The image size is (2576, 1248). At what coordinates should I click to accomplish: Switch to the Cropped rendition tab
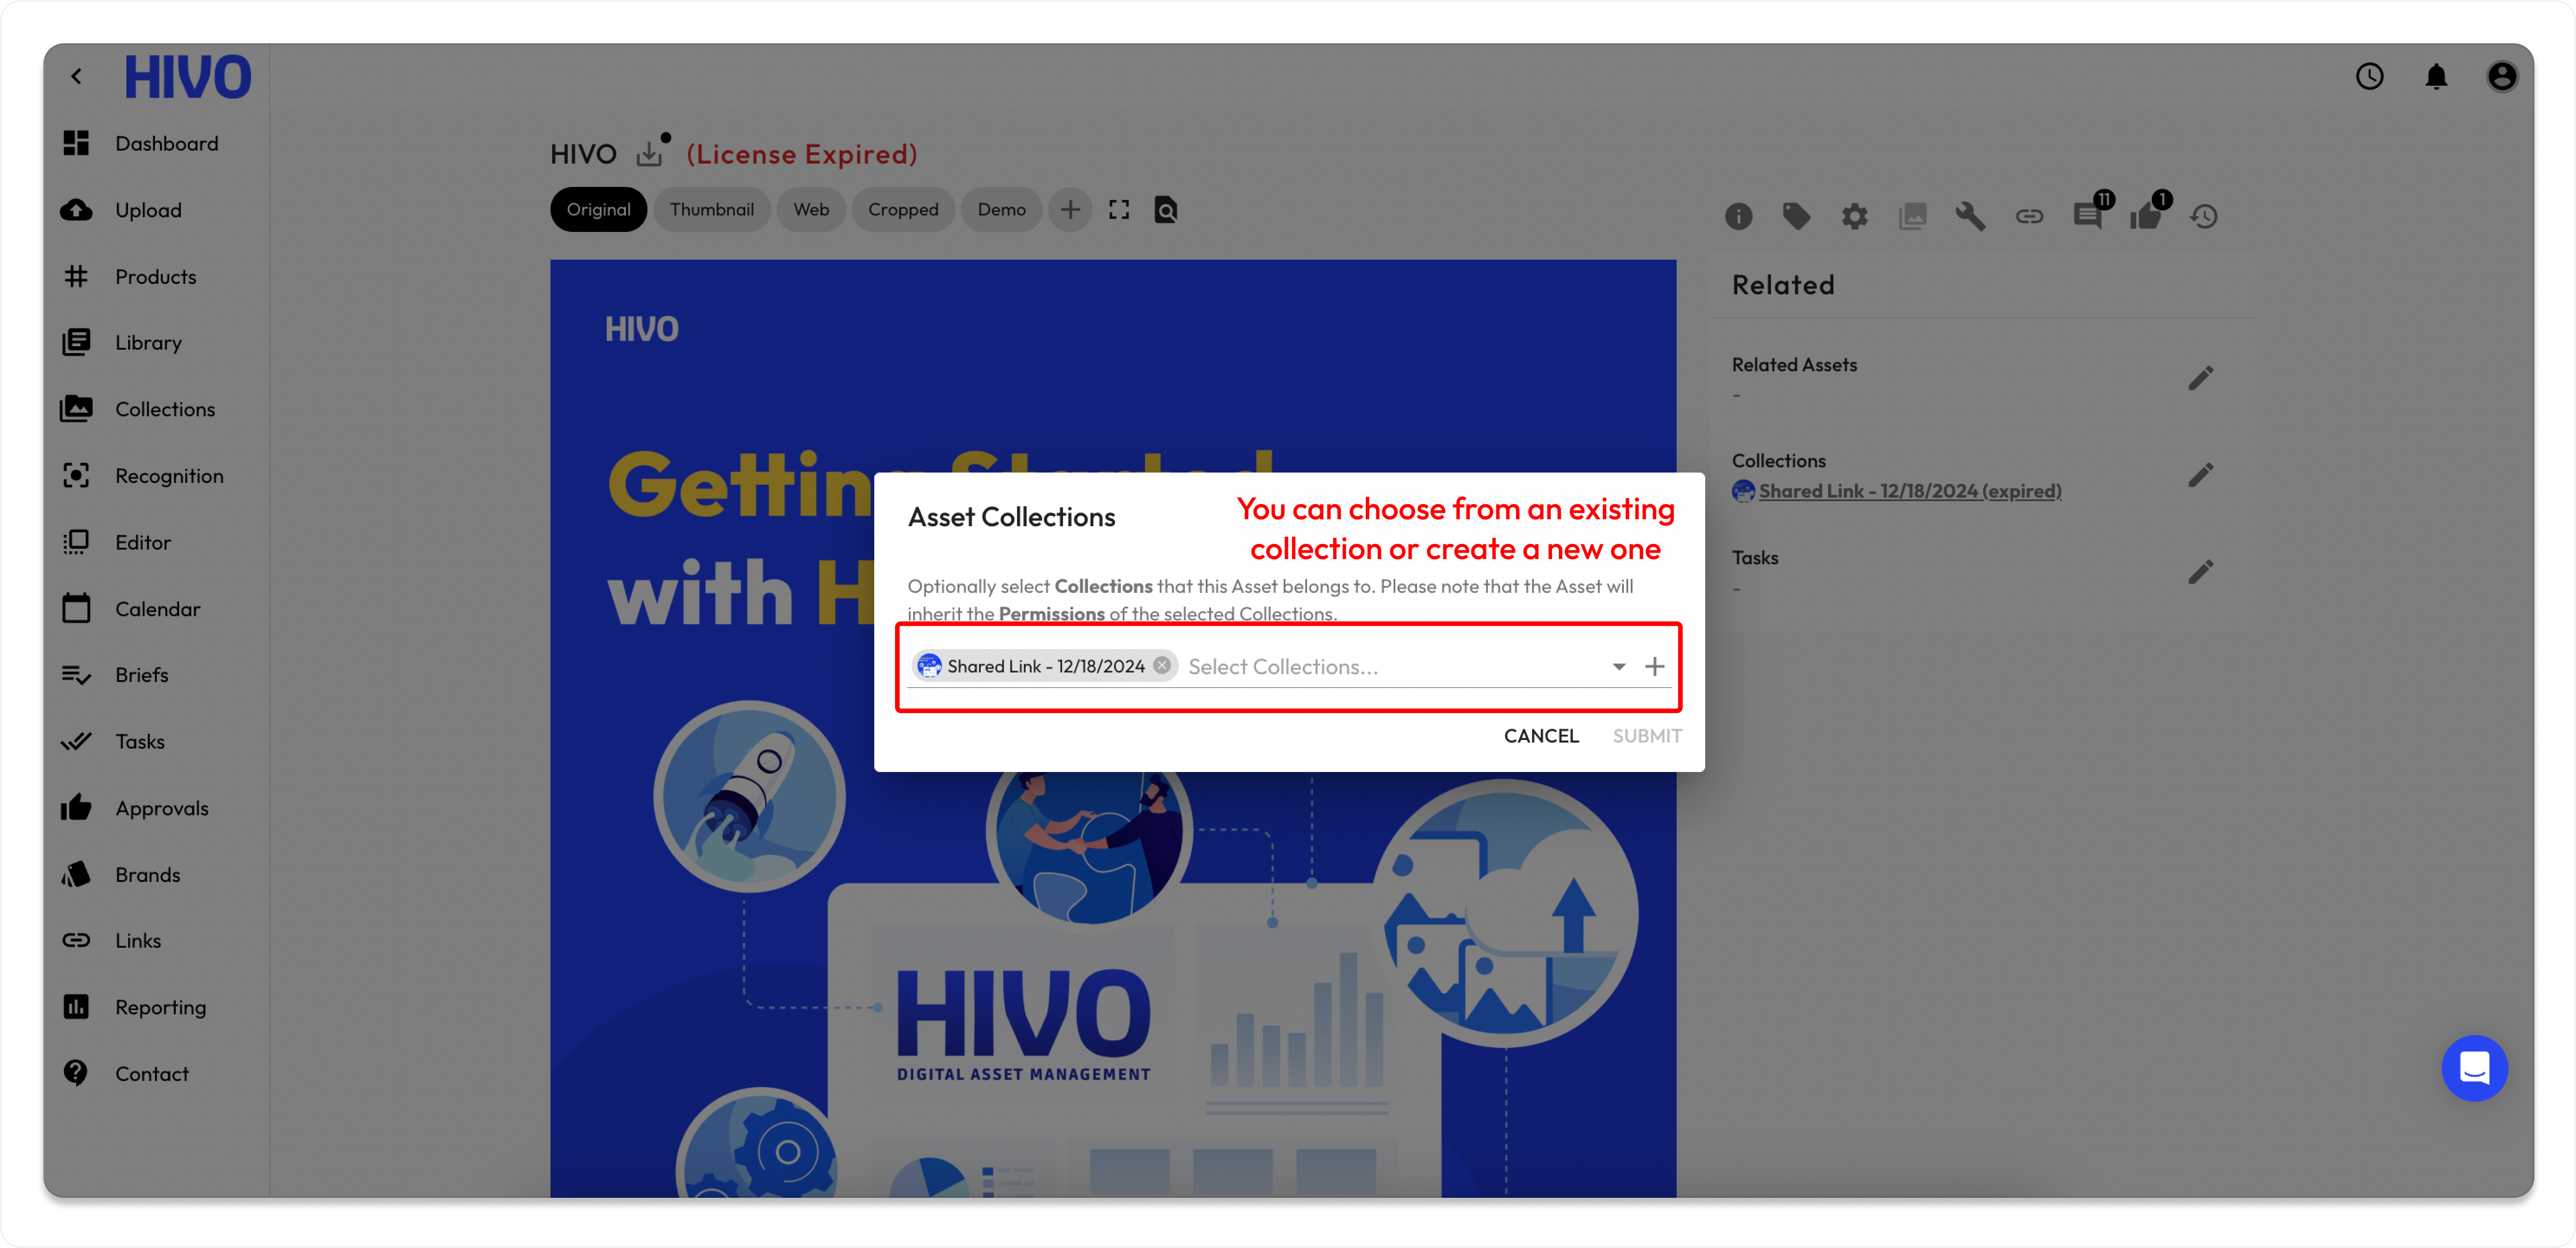[x=902, y=209]
